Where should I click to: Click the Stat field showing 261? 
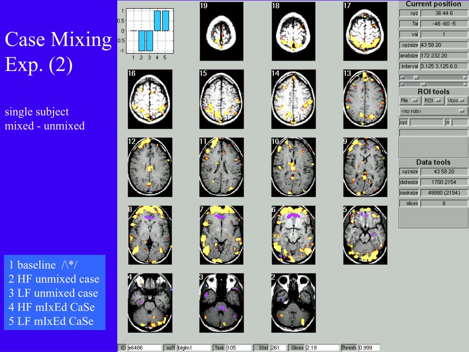click(279, 348)
